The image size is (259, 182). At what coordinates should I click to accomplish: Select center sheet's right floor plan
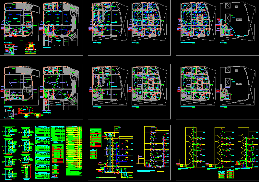148,86
